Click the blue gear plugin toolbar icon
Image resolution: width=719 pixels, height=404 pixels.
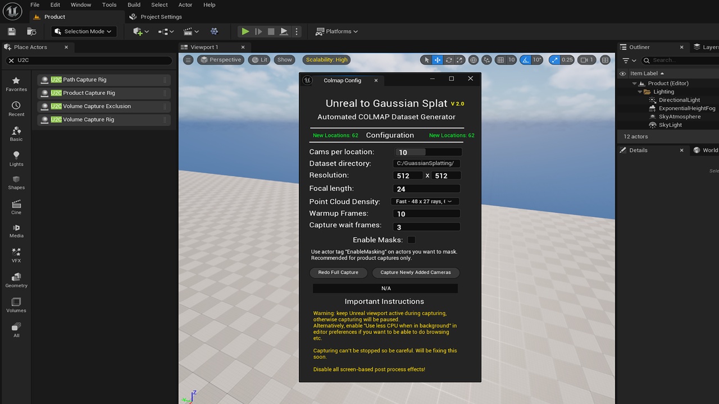214,31
